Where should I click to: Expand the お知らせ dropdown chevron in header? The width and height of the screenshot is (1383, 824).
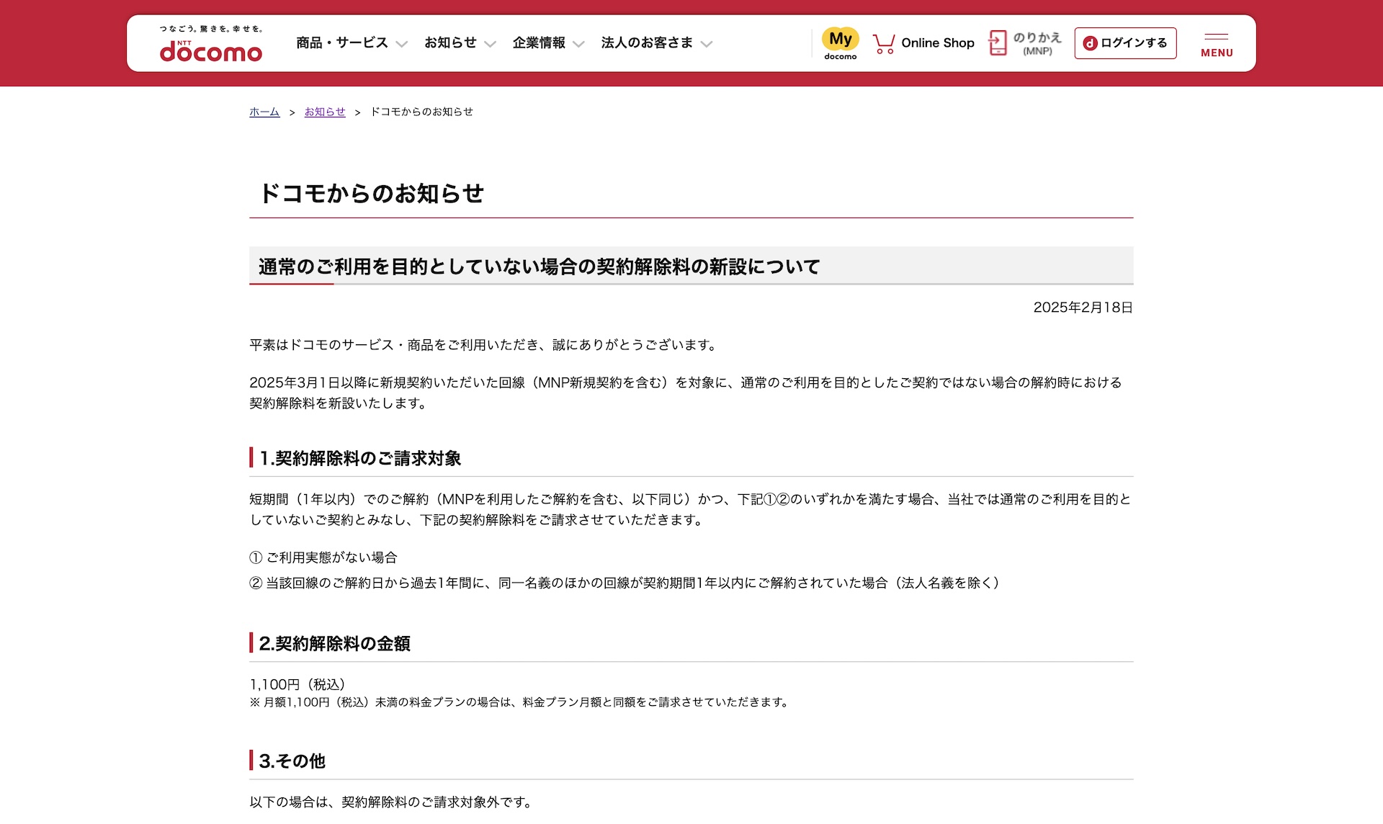[x=491, y=44]
